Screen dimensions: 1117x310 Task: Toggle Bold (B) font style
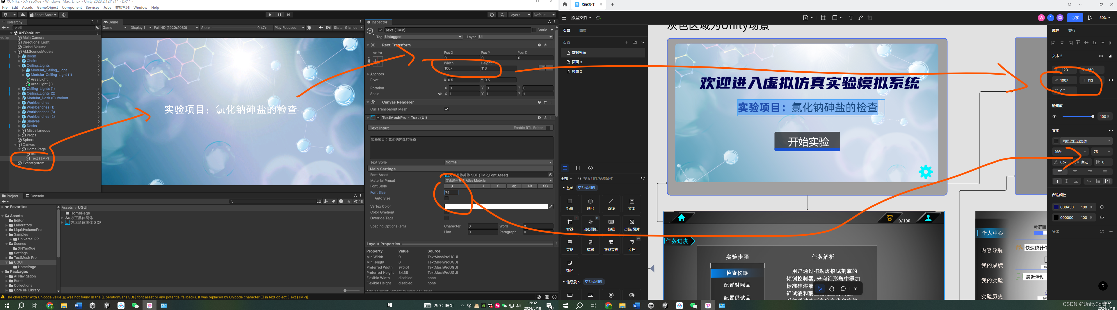(452, 186)
